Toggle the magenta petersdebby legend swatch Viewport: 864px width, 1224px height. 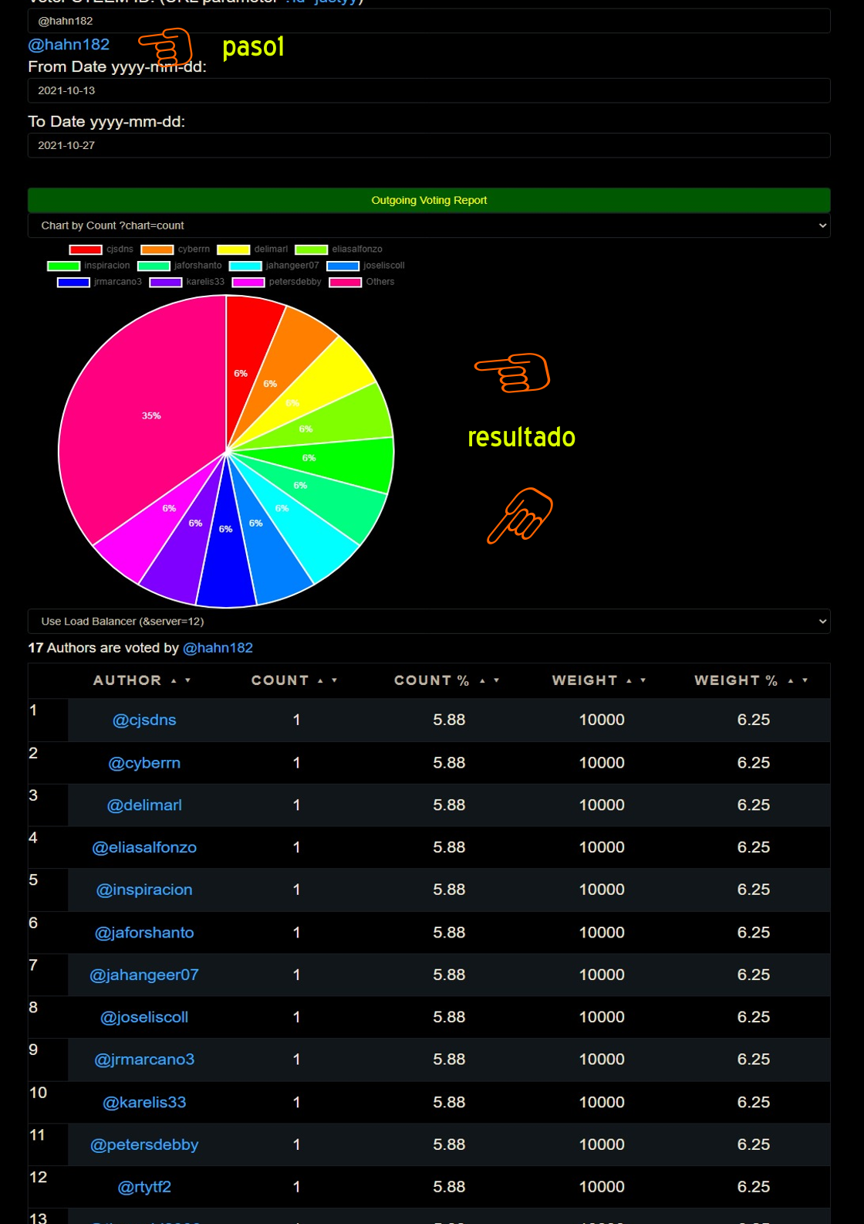pos(248,282)
